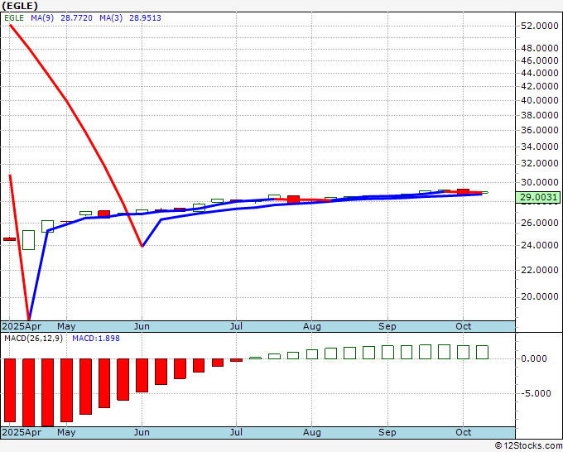Screen dimensions: 563x452
Task: Click the 29.0031 current price tag
Action: pyautogui.click(x=537, y=197)
